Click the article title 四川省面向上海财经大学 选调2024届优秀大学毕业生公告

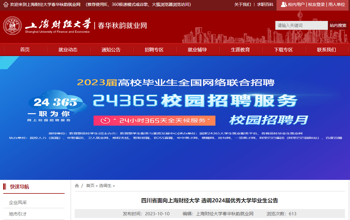click(x=210, y=200)
